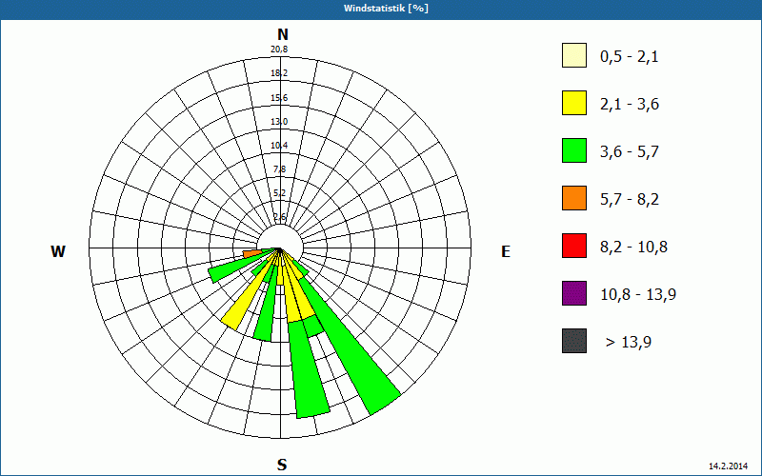Click the 20,8 radial axis value
The width and height of the screenshot is (762, 476).
[279, 50]
